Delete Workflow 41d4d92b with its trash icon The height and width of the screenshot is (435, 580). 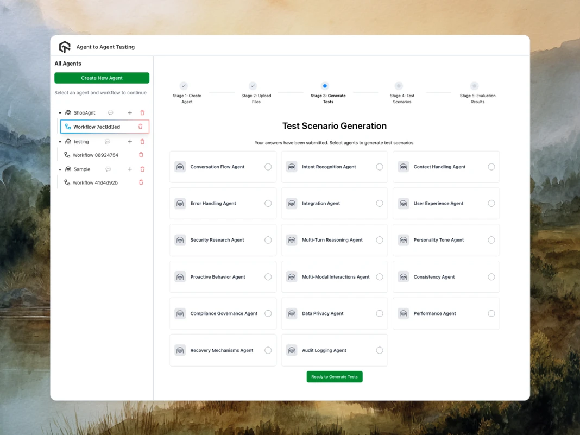click(141, 182)
